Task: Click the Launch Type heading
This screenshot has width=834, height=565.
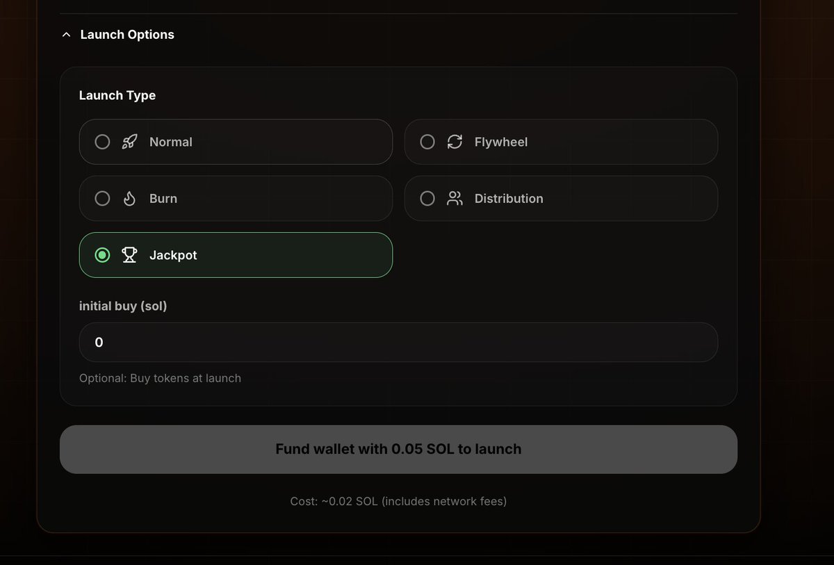Action: click(117, 95)
